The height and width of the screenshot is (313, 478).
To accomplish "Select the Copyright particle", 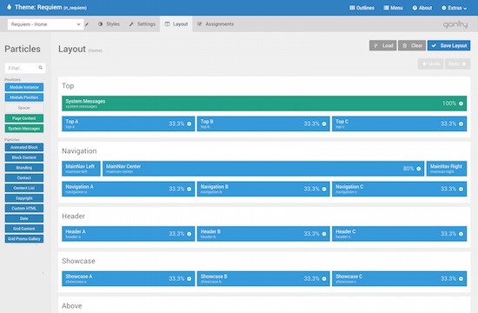I will pyautogui.click(x=24, y=198).
